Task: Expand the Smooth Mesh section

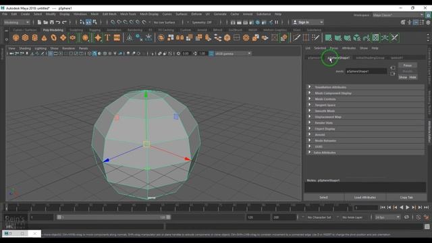Action: pyautogui.click(x=365, y=111)
